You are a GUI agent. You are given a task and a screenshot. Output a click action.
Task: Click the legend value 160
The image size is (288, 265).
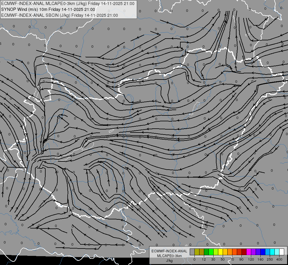(260, 259)
